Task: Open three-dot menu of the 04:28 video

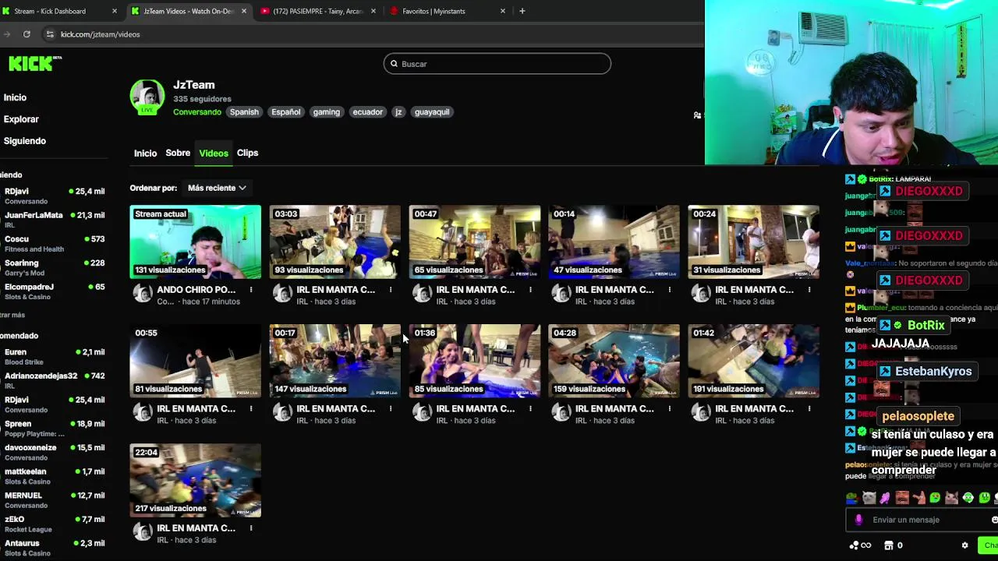Action: click(x=670, y=409)
